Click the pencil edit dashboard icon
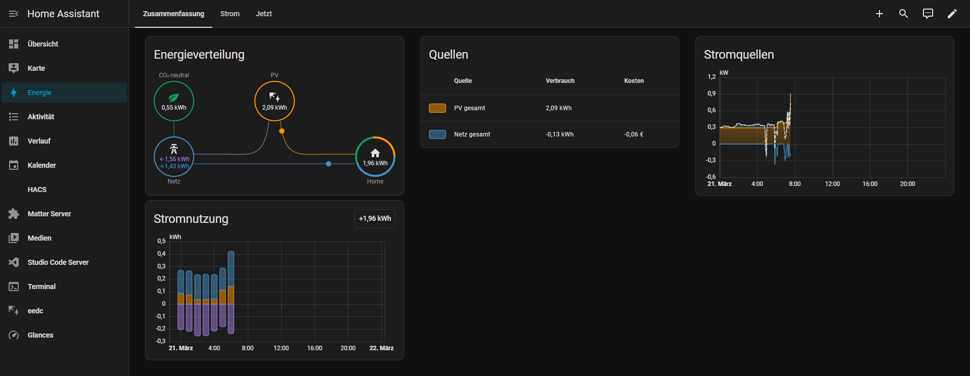This screenshot has height=376, width=970. tap(952, 14)
